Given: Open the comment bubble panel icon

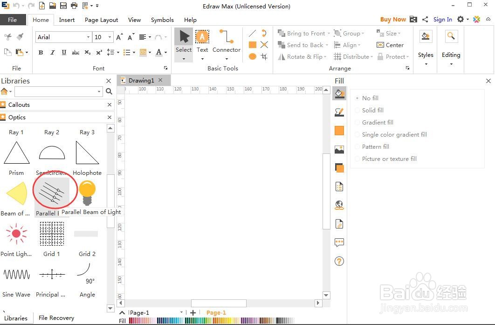Looking at the screenshot, I should (339, 242).
